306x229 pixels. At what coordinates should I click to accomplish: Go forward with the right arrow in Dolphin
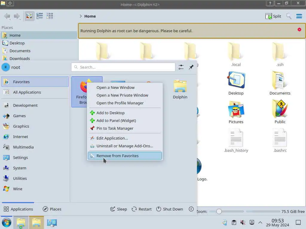[17, 16]
